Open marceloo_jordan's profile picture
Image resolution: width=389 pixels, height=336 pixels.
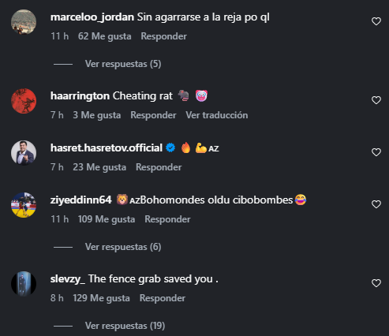tap(24, 22)
